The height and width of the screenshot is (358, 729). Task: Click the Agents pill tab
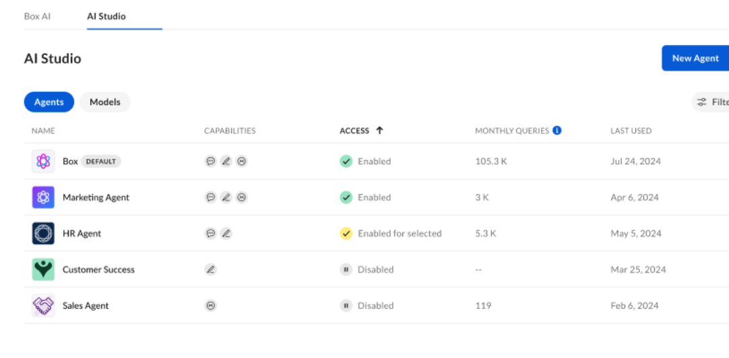click(x=49, y=102)
